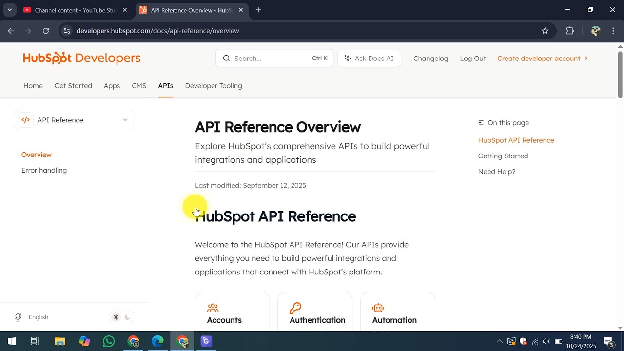Open a new browser tab
This screenshot has width=624, height=351.
pyautogui.click(x=258, y=10)
